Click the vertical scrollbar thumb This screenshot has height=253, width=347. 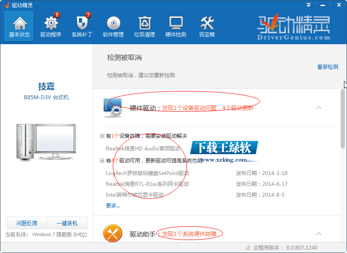(x=343, y=119)
